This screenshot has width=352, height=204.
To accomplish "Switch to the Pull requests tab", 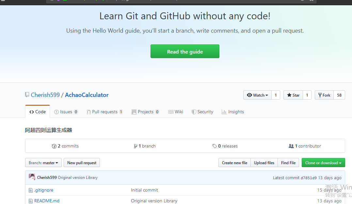I will [x=104, y=112].
